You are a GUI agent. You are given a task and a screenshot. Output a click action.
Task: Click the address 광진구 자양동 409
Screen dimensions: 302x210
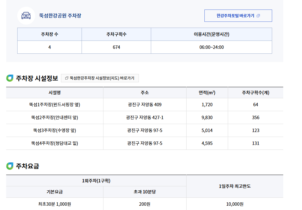(x=145, y=105)
